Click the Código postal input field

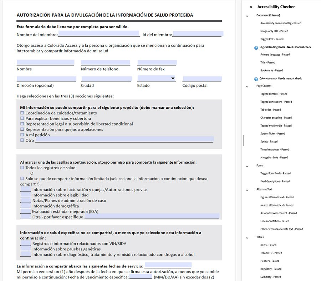(x=202, y=79)
